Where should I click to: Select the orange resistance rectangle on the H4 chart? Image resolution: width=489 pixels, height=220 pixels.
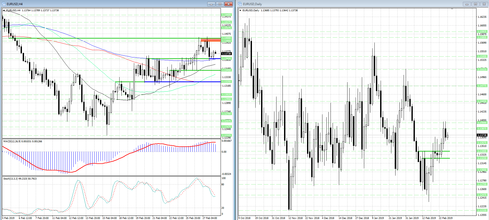coord(210,40)
